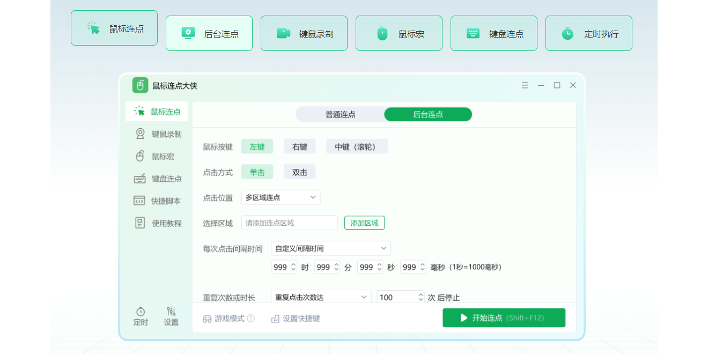Expand the 重复点击次数达 repeat dropdown
Viewport: 708px width, 354px height.
pos(320,297)
